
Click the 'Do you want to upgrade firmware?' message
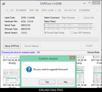[x=51, y=69]
